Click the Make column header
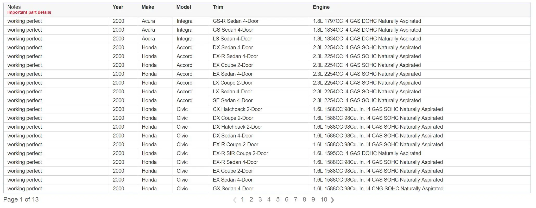The image size is (536, 208). (x=148, y=7)
